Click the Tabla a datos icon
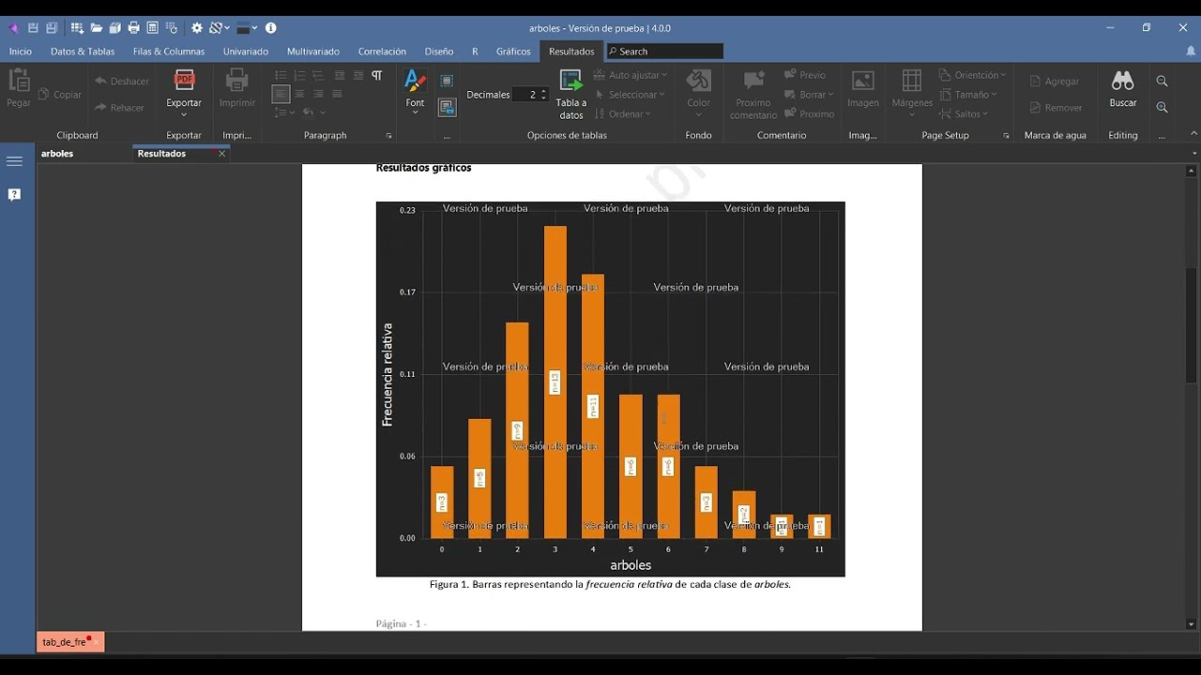The image size is (1201, 675). tap(570, 82)
